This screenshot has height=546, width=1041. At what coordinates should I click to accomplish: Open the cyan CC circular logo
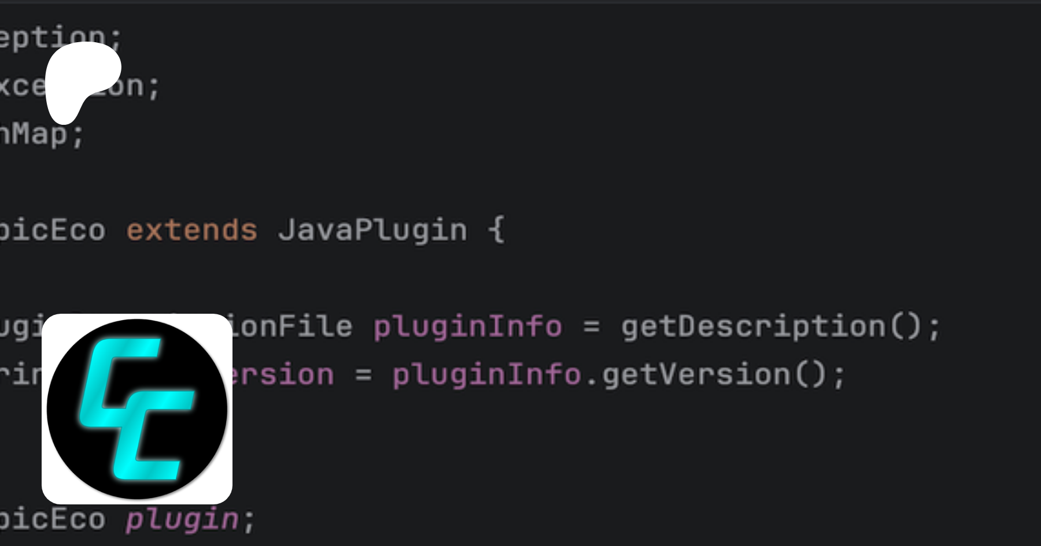tap(137, 409)
